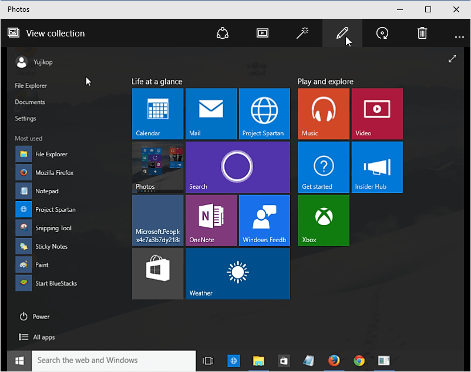Open File Explorer folder on taskbar

tap(258, 361)
